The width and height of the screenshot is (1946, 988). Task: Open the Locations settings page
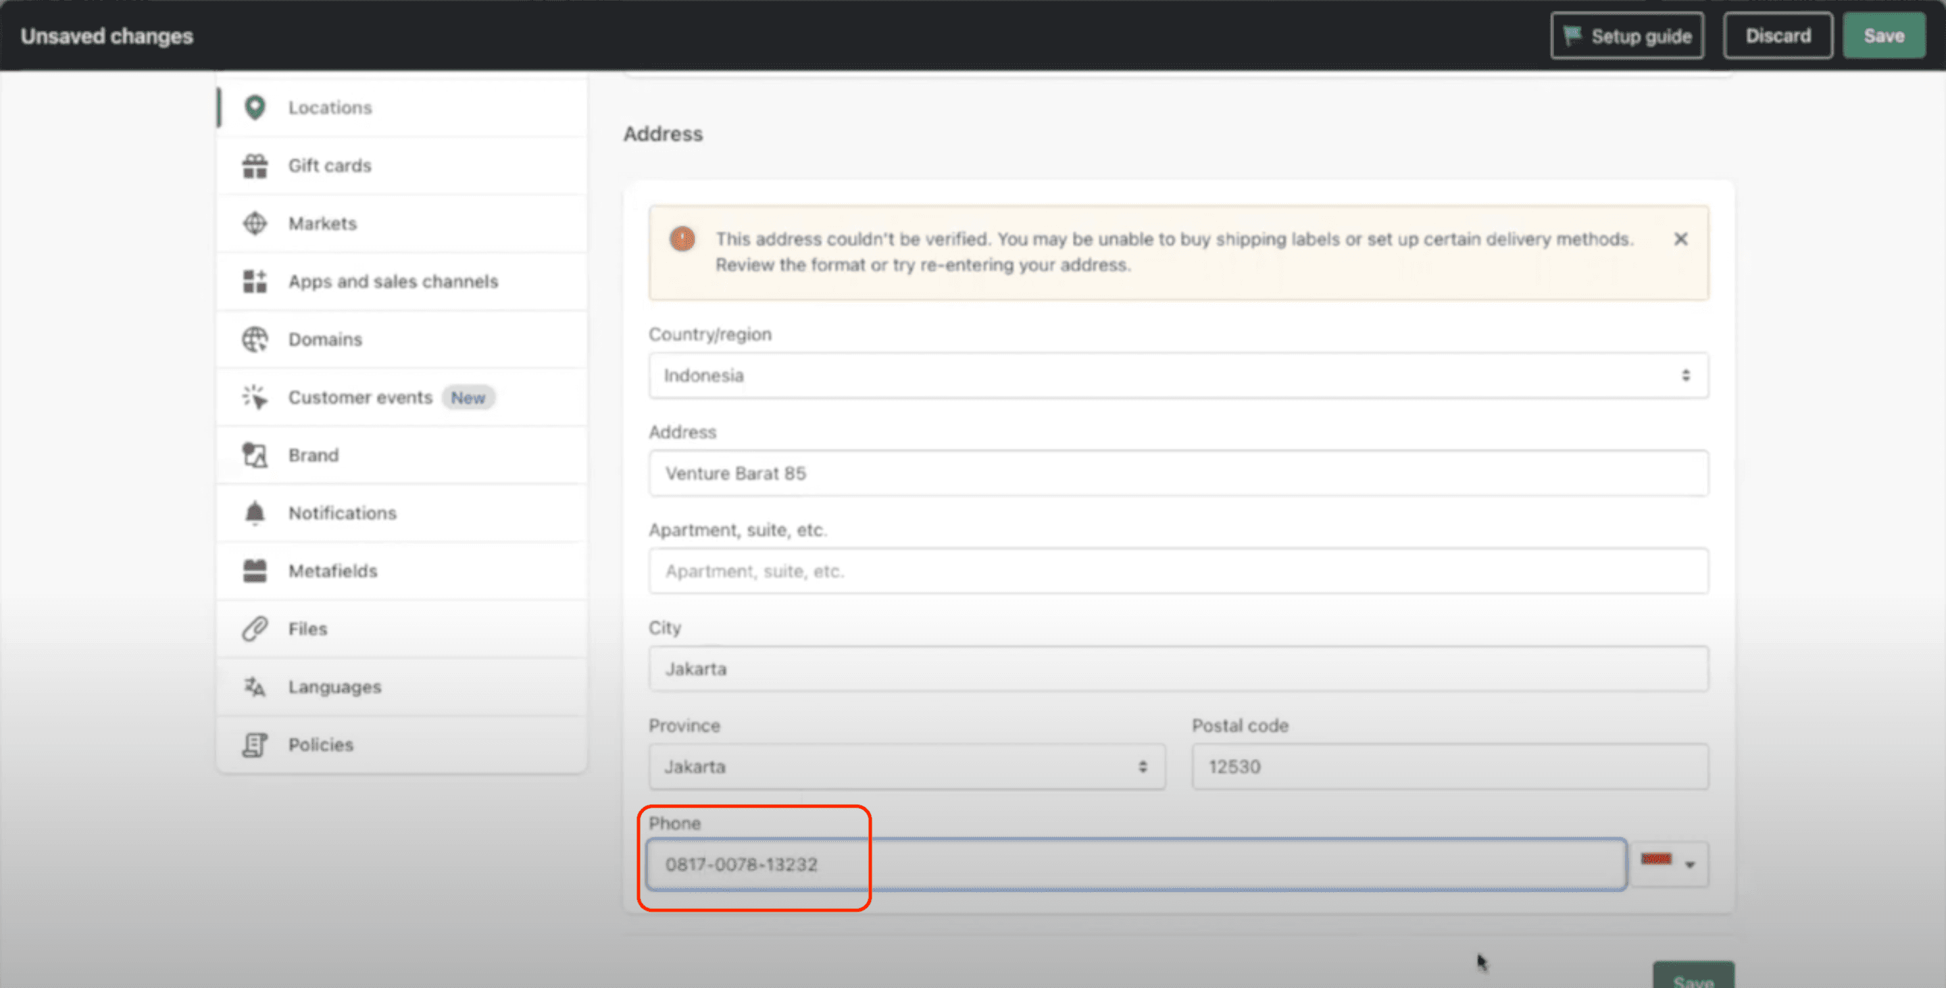pyautogui.click(x=402, y=107)
